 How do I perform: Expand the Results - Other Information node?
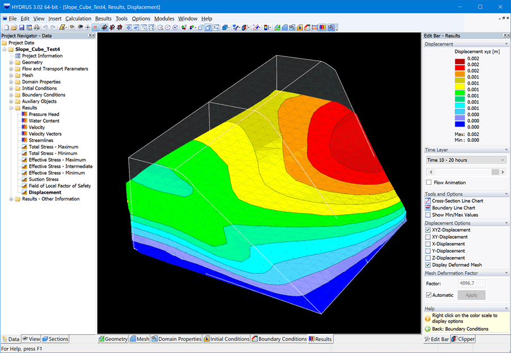point(11,199)
